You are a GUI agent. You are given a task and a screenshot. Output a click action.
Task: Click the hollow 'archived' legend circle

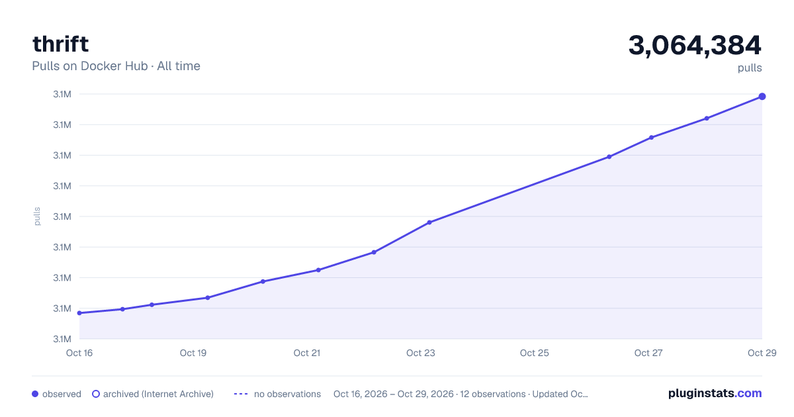pos(96,394)
